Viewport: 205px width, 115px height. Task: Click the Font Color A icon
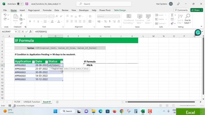point(59,21)
